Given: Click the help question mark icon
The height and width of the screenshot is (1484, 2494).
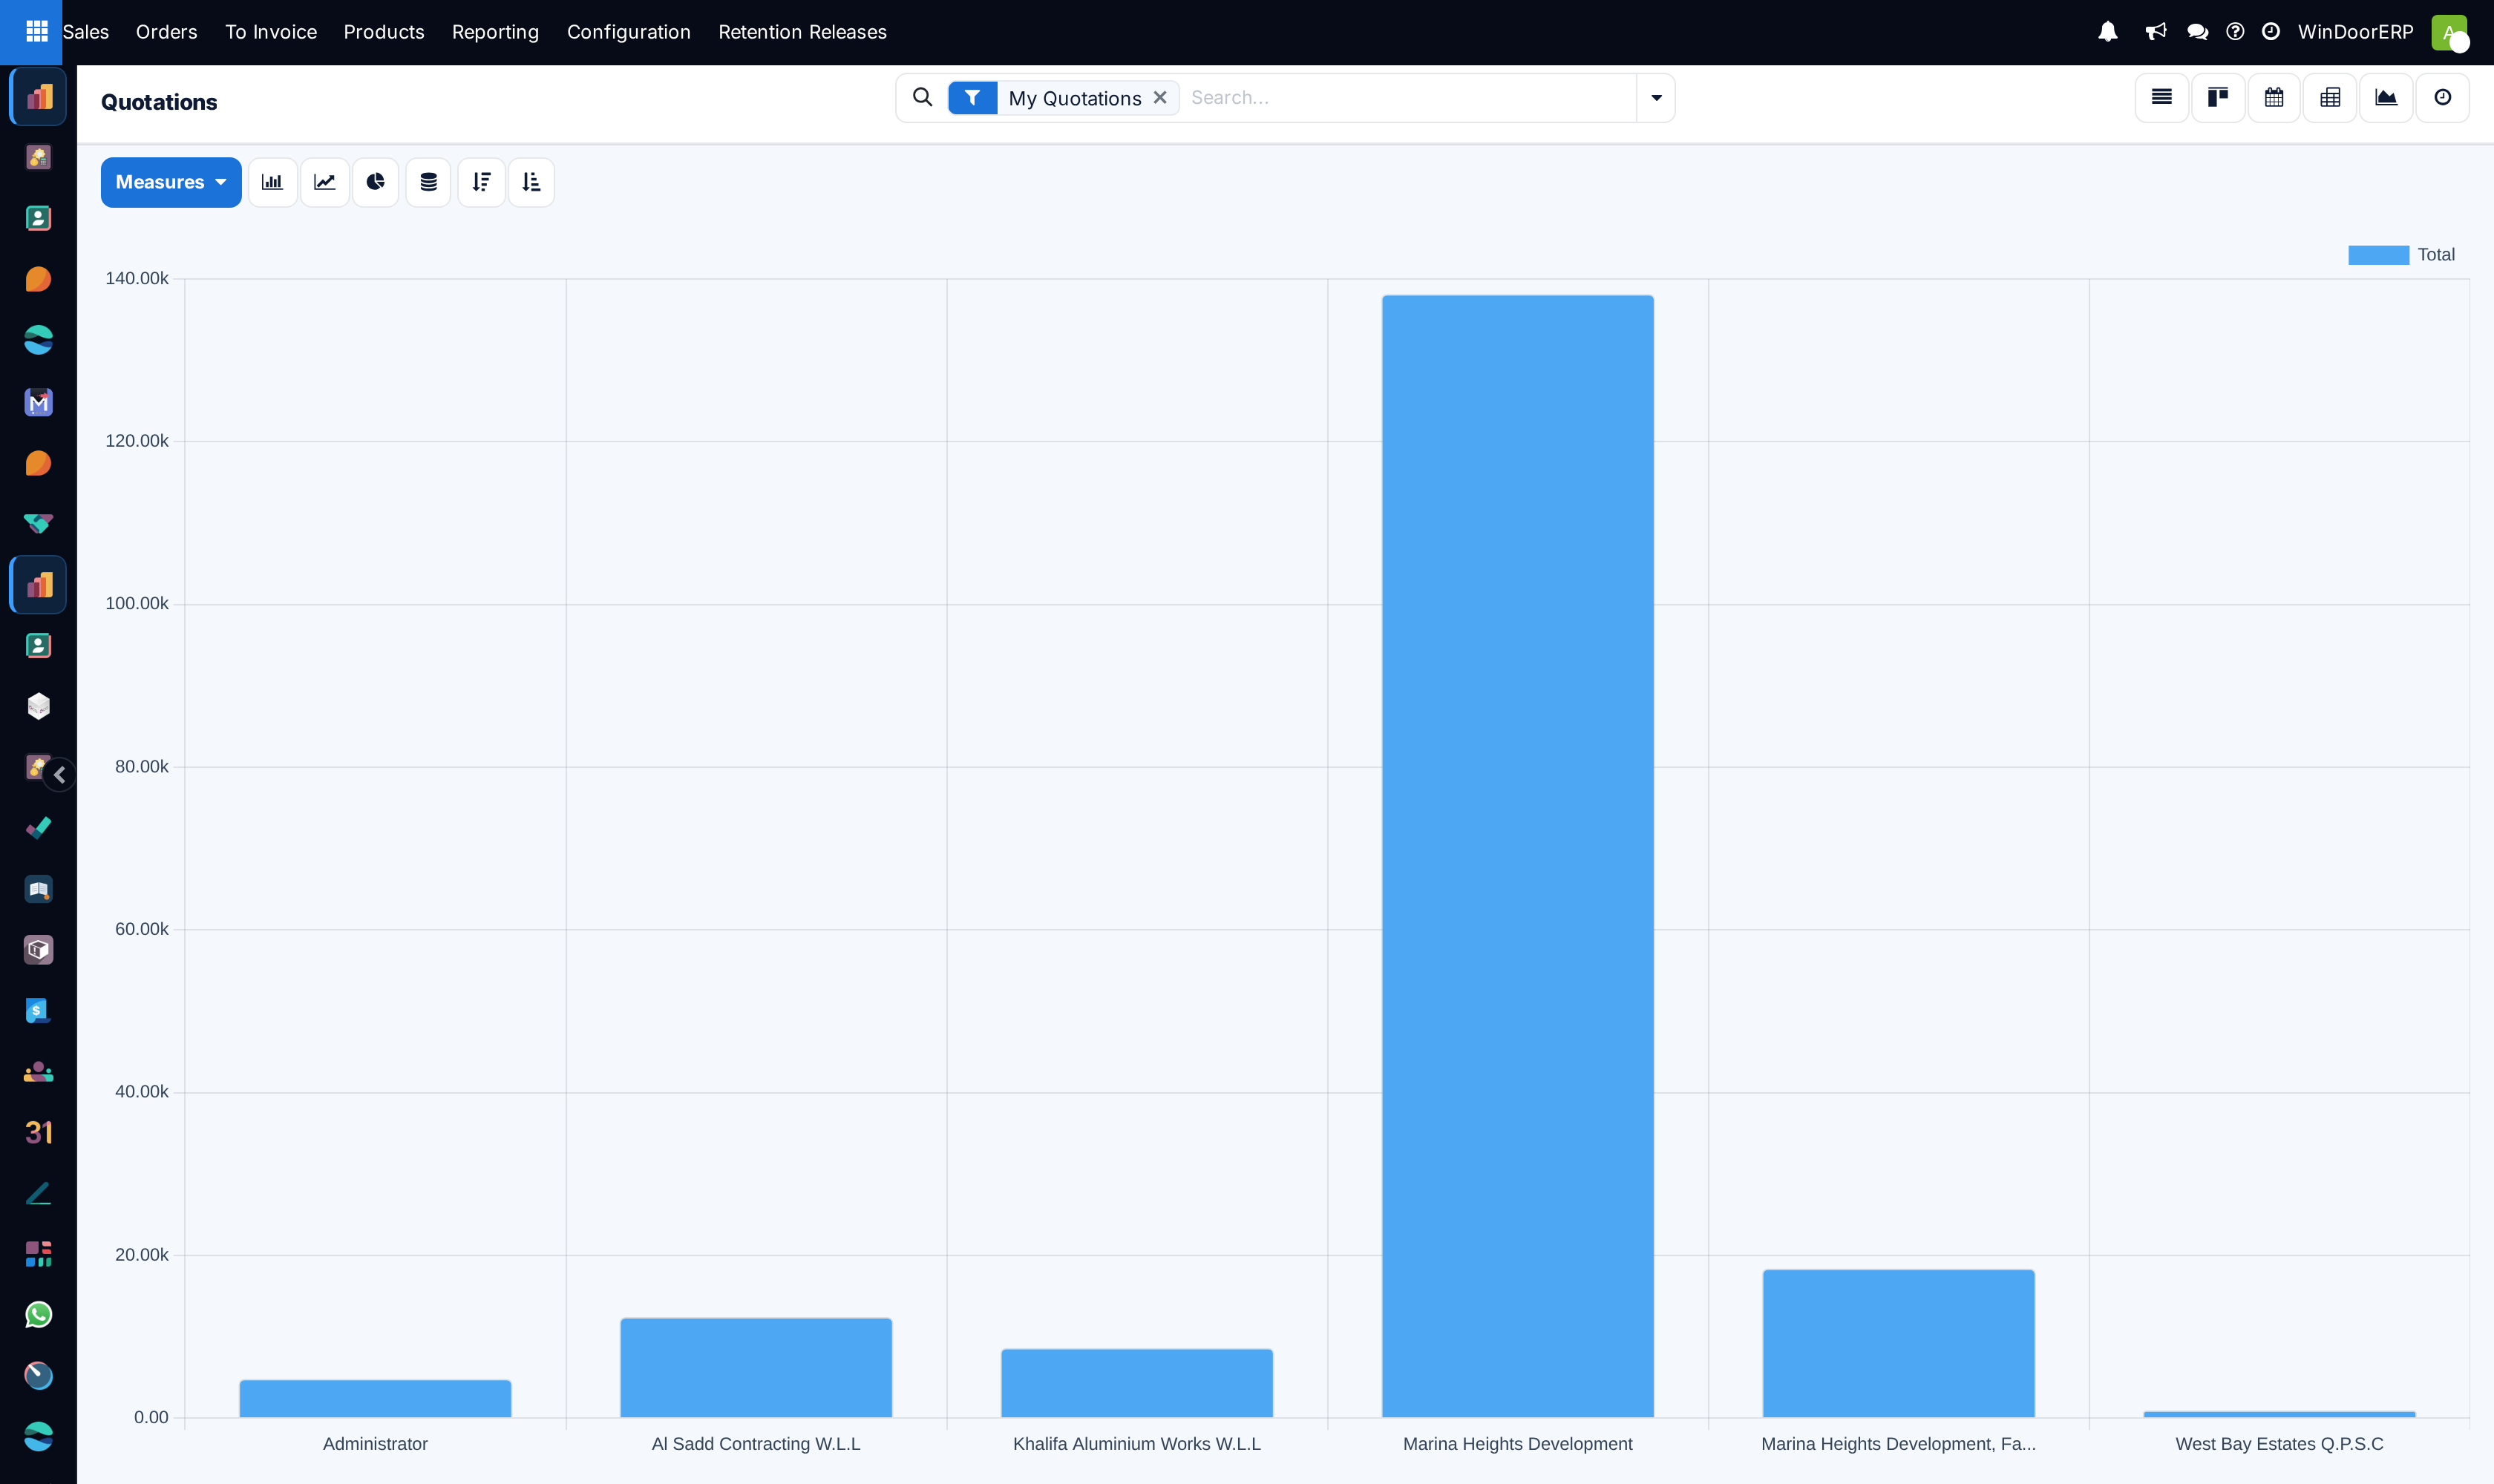Looking at the screenshot, I should coord(2235,32).
